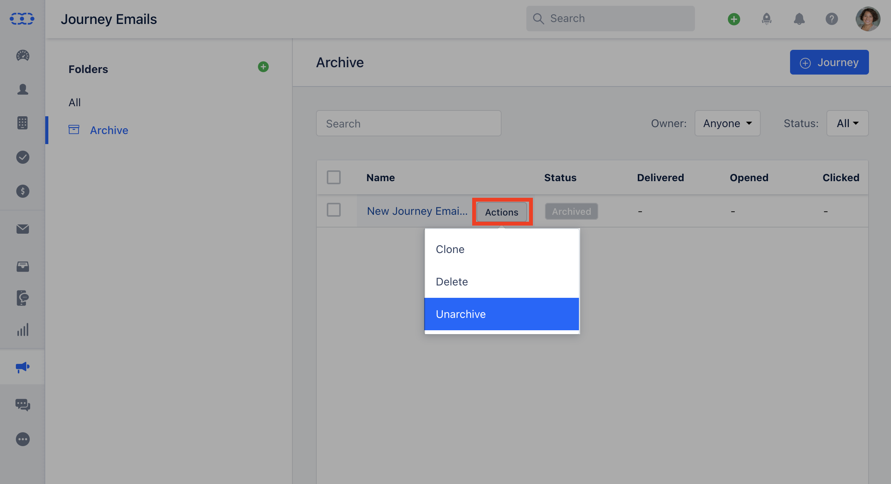
Task: Click the Archive list search field
Action: click(x=408, y=124)
